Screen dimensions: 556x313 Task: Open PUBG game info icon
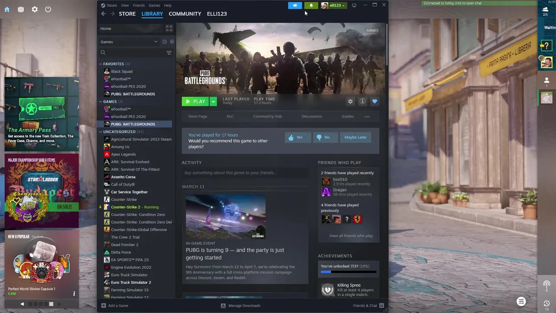[x=362, y=101]
